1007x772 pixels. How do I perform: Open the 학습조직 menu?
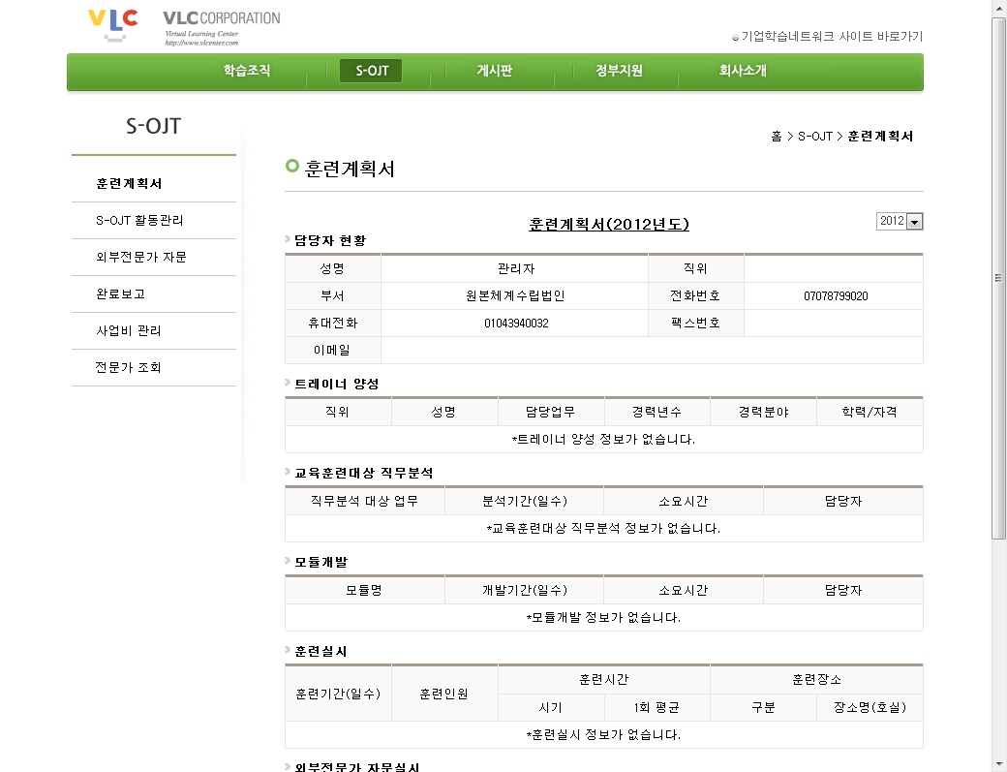[x=247, y=71]
